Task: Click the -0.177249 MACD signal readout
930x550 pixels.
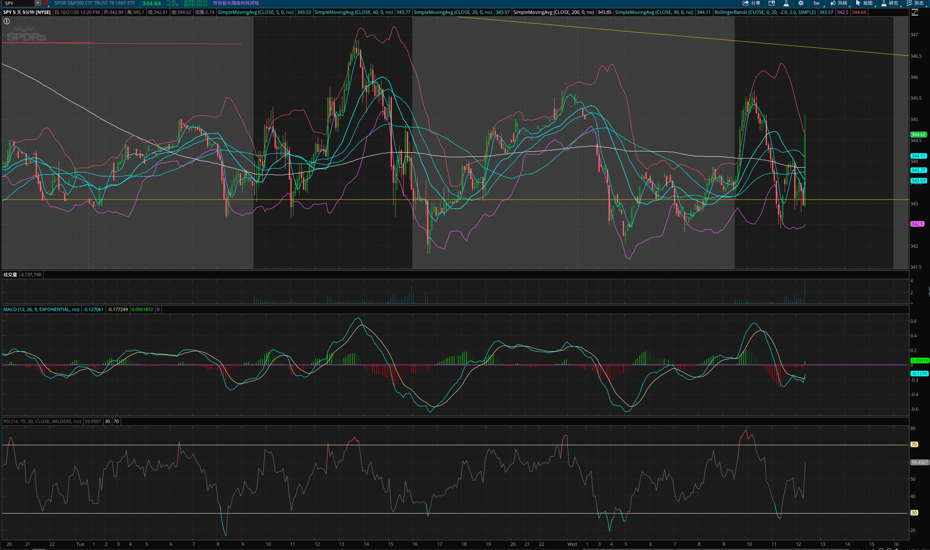Action: (x=118, y=309)
